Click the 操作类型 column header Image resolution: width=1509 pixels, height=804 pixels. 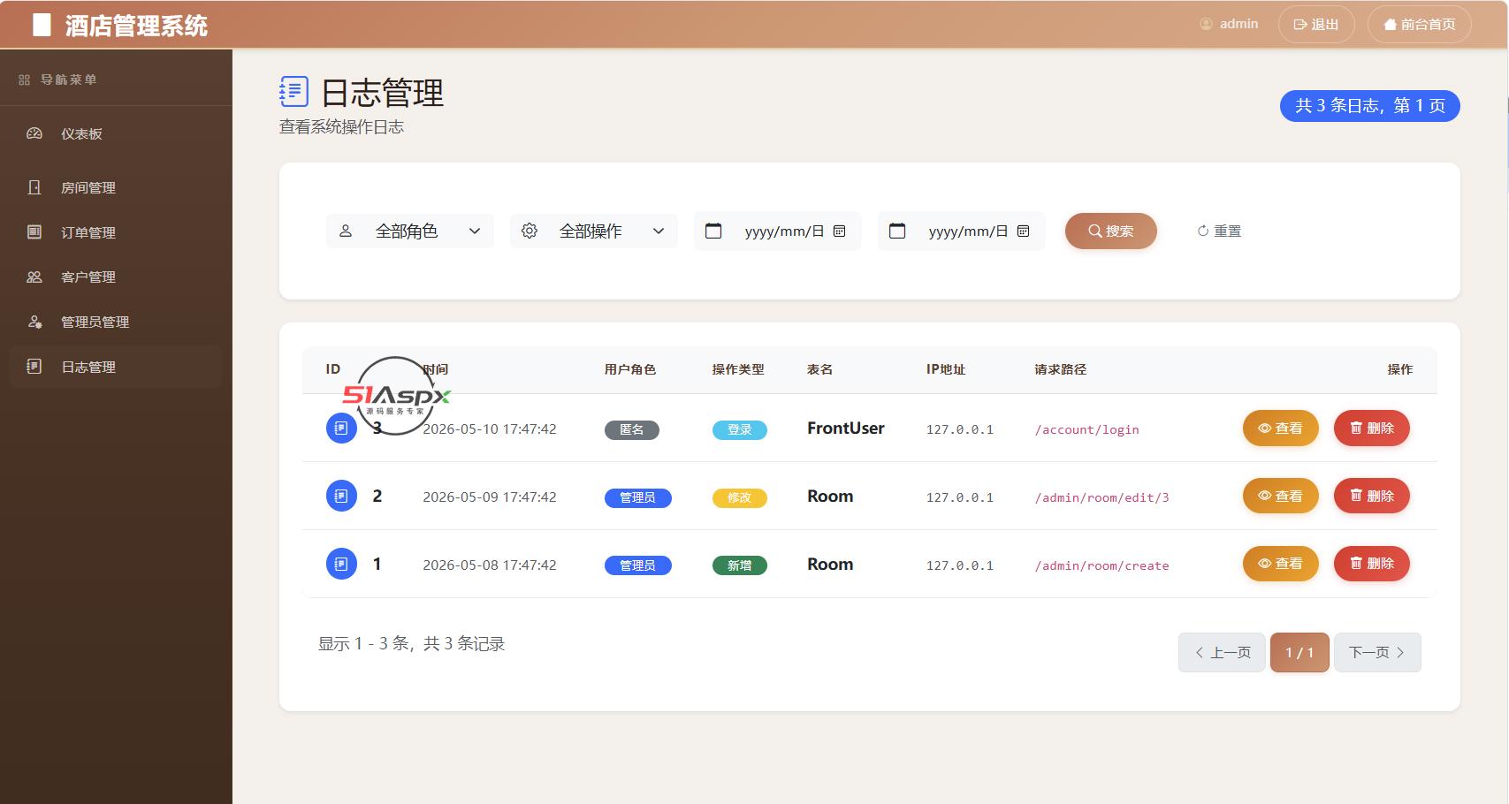point(738,369)
